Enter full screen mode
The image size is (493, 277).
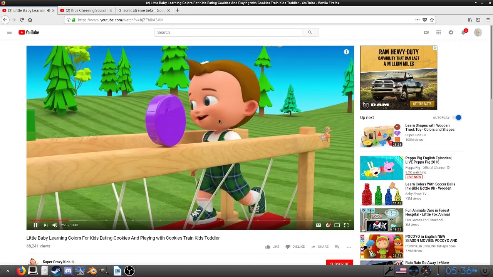pyautogui.click(x=346, y=225)
